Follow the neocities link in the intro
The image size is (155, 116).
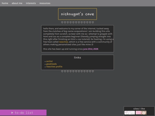tap(63, 42)
